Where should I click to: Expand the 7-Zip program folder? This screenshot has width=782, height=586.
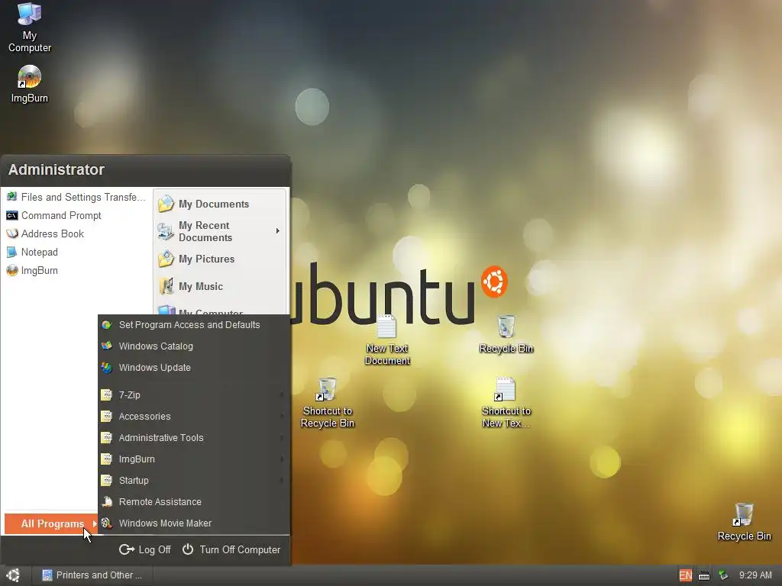point(193,394)
